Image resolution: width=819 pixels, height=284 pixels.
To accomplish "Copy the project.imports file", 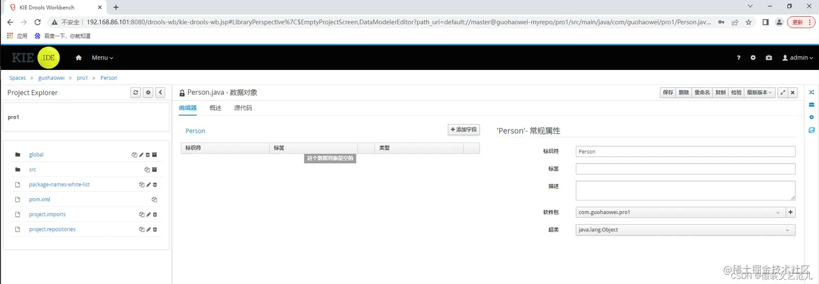I will click(x=141, y=214).
